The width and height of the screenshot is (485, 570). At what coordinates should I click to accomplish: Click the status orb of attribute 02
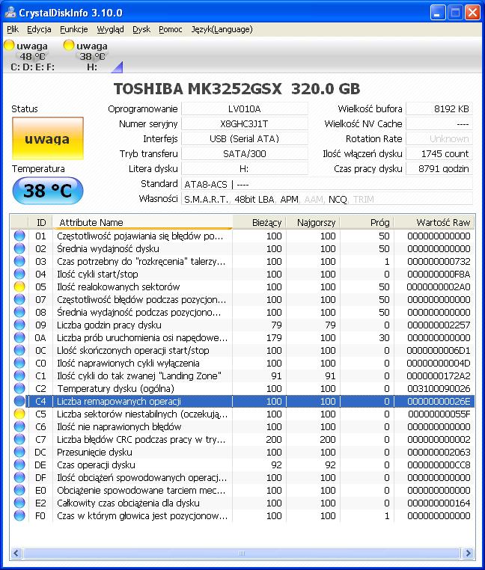[19, 248]
